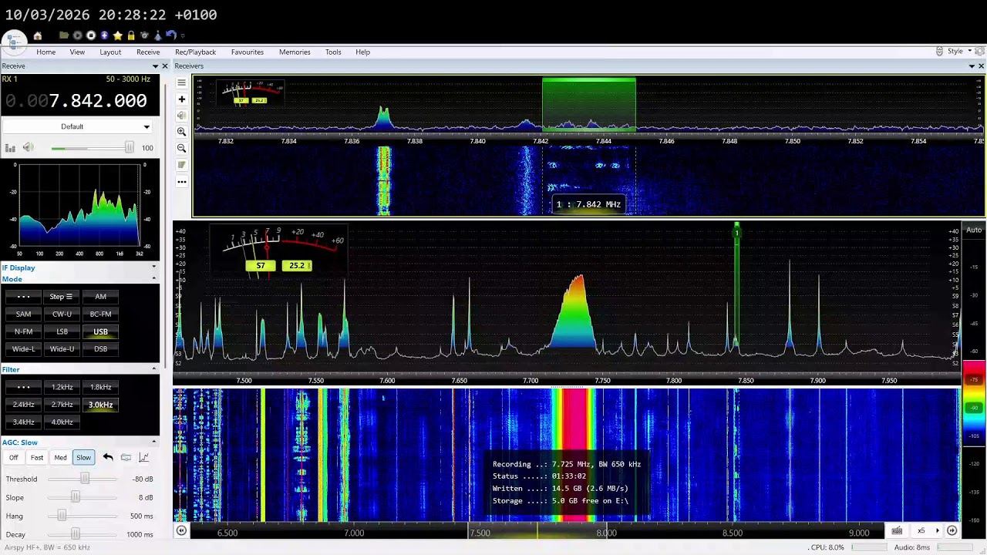Click the camera icon in quick toolbar
This screenshot has height=555, width=987.
click(144, 35)
